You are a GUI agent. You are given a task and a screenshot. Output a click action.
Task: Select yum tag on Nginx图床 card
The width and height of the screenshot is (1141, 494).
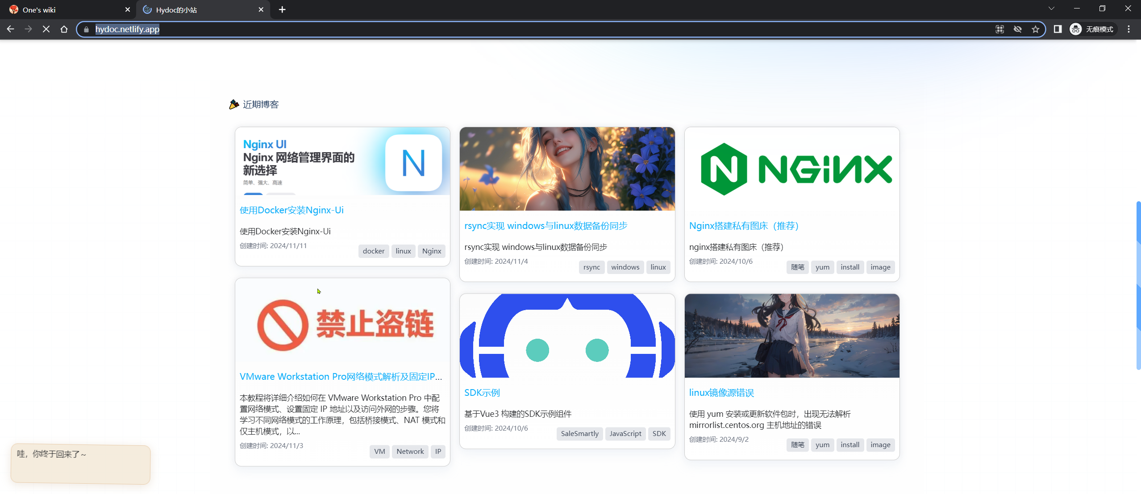822,267
